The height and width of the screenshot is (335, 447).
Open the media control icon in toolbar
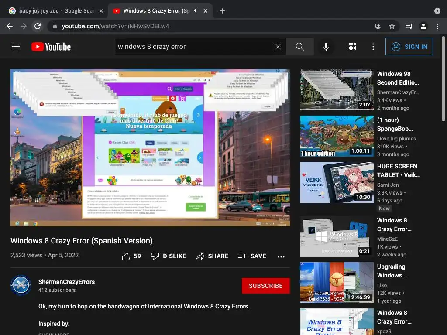409,26
